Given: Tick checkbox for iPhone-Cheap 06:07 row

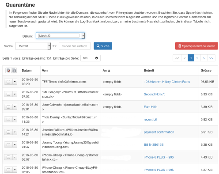Looking at the screenshot, I should click(x=8, y=157).
